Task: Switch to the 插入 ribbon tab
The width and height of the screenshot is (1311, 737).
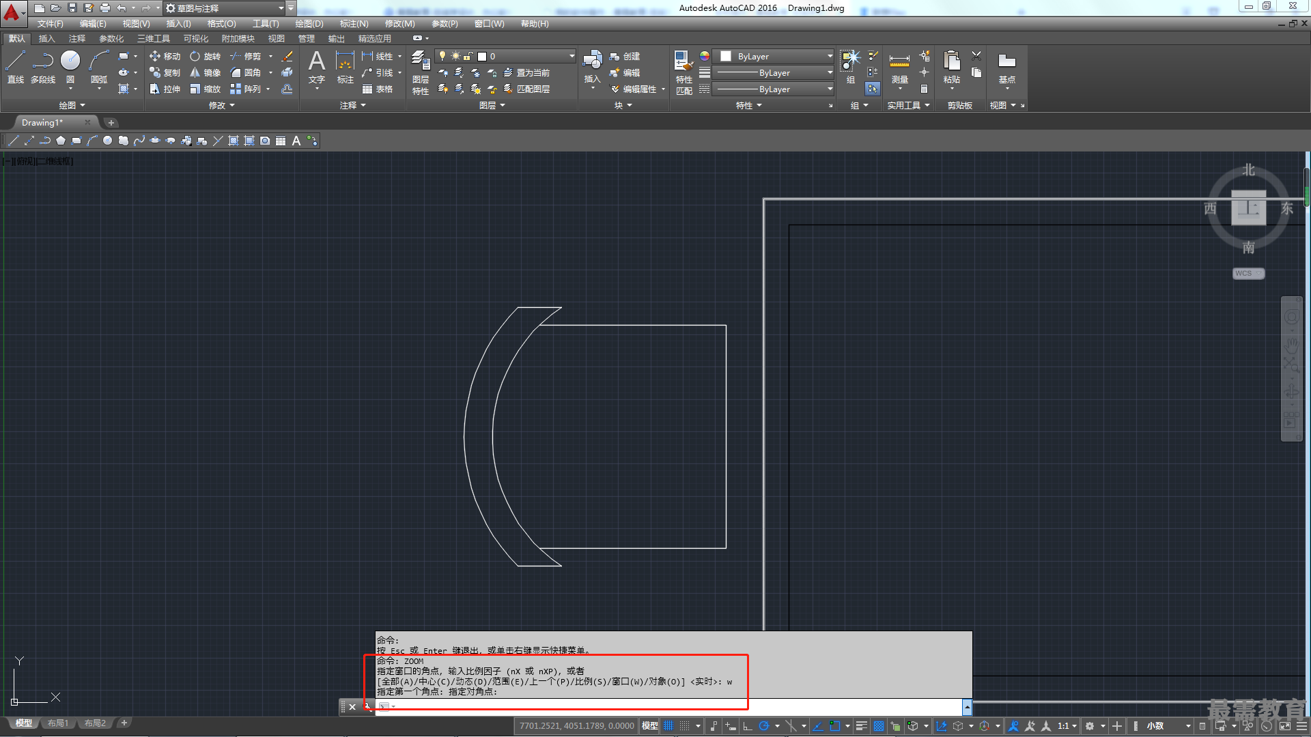Action: point(46,38)
